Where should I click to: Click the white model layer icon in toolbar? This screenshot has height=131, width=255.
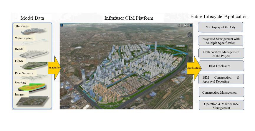point(185,25)
